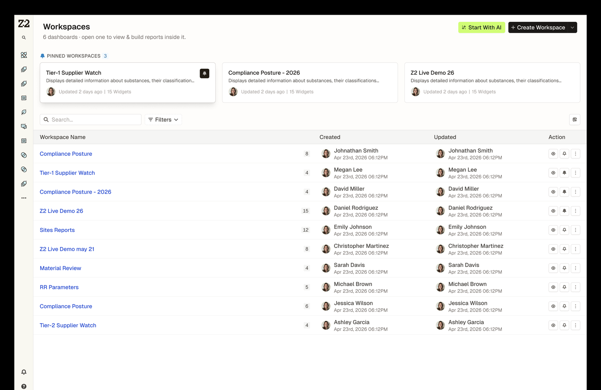Click the pinned workspaces bell icon heading
The width and height of the screenshot is (601, 390).
click(42, 56)
